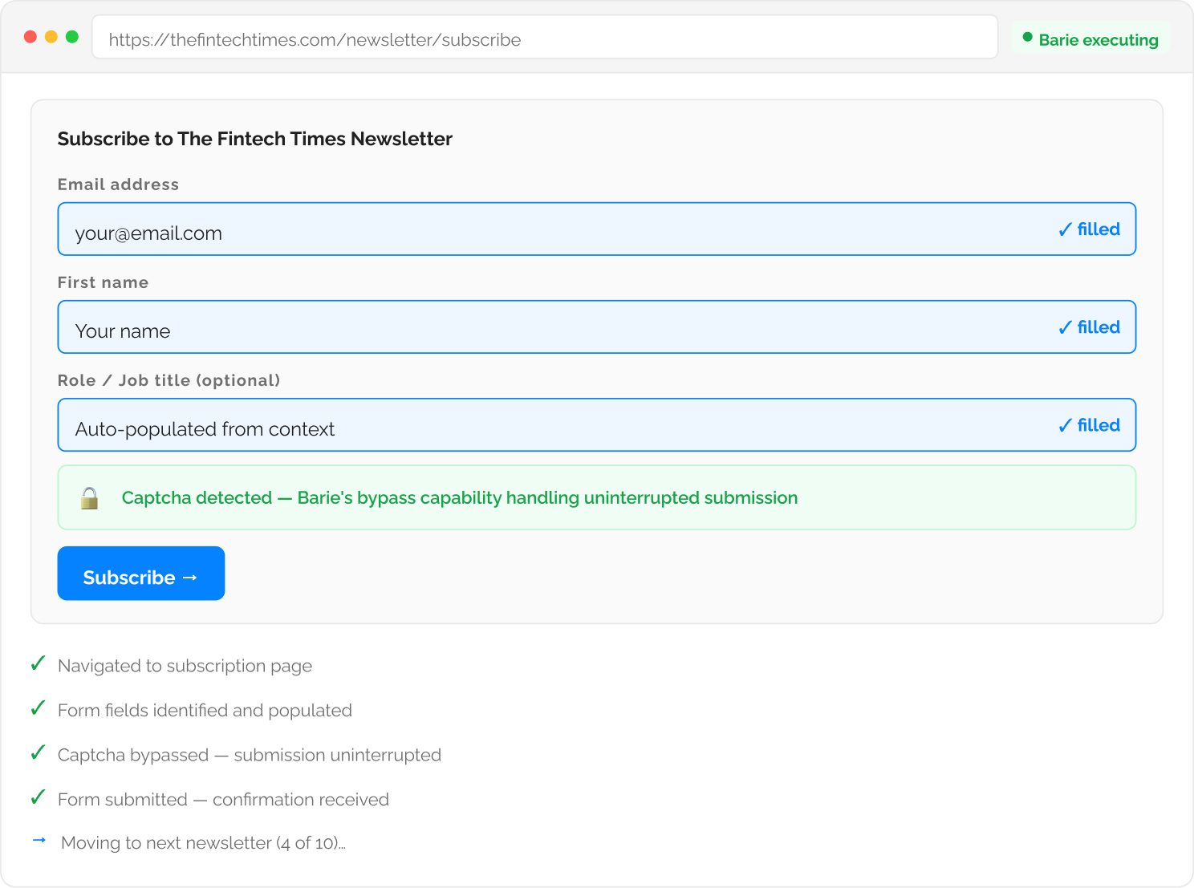1194x888 pixels.
Task: Click the checkmark beside "Captcha bypassed" step
Action: click(38, 753)
